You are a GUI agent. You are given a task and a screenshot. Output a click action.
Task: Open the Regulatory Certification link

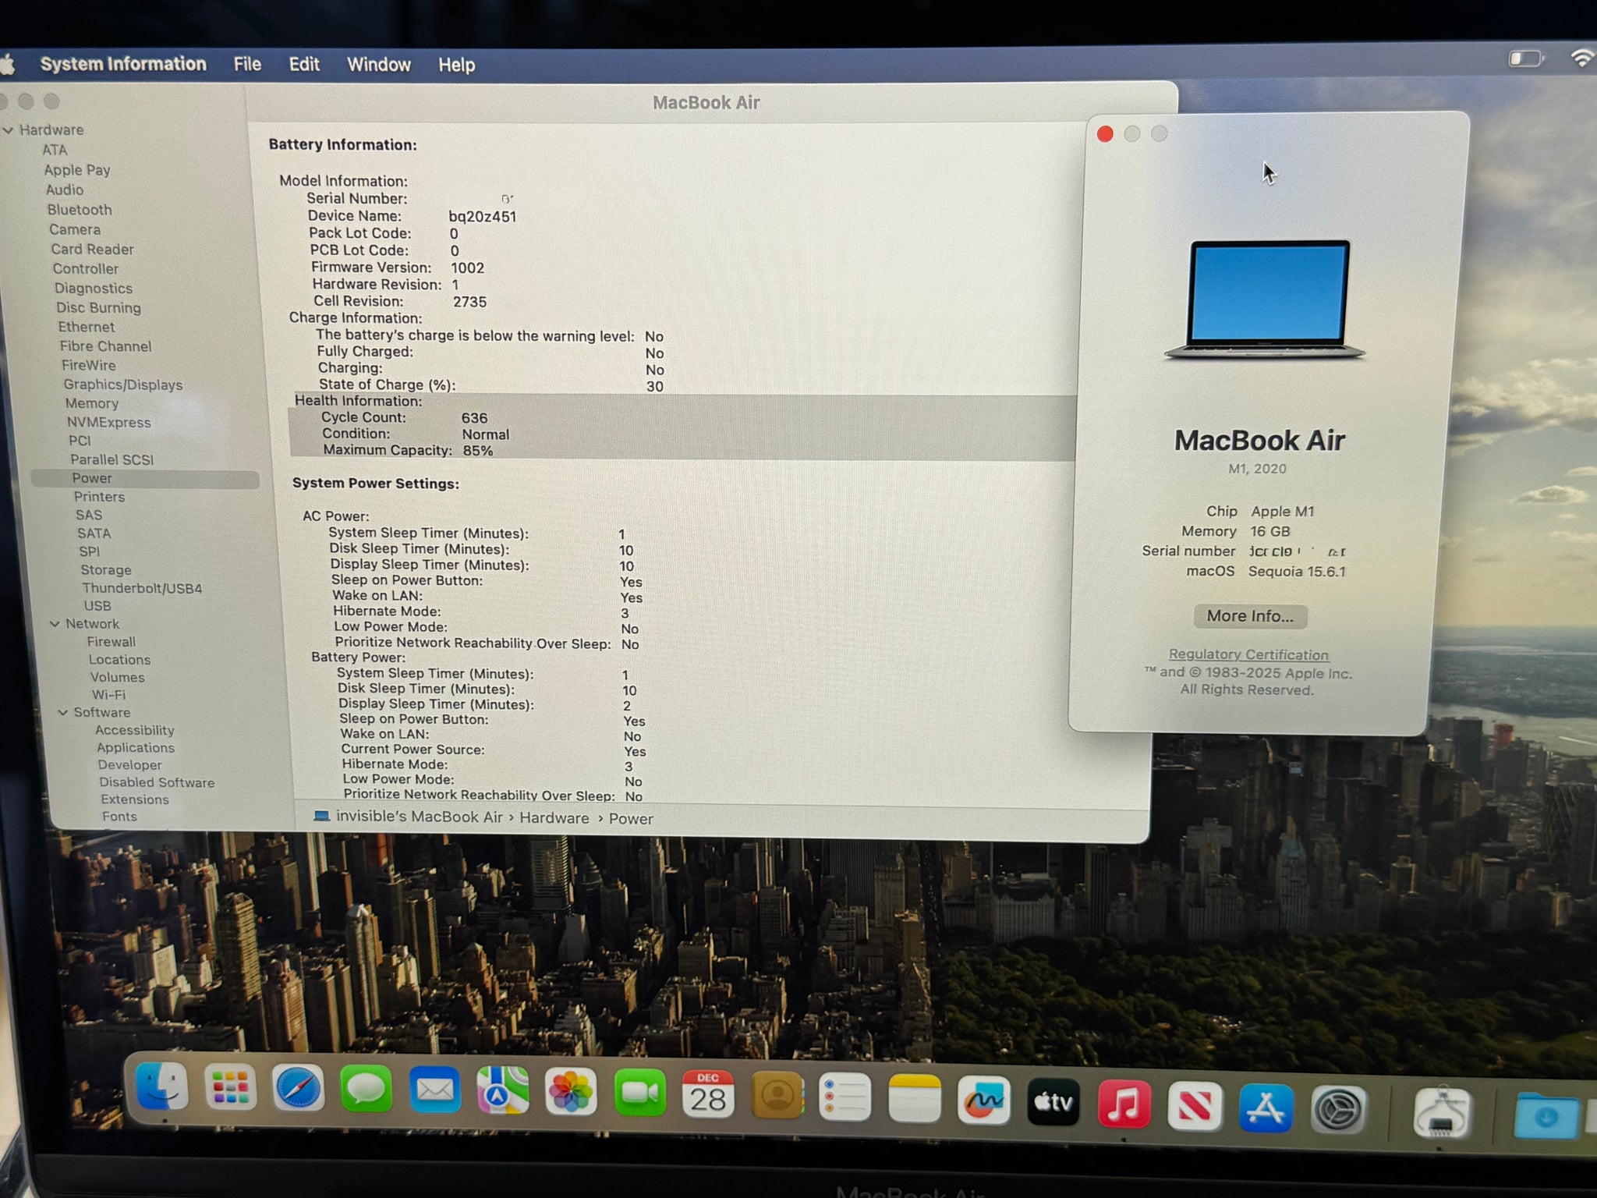[1248, 655]
